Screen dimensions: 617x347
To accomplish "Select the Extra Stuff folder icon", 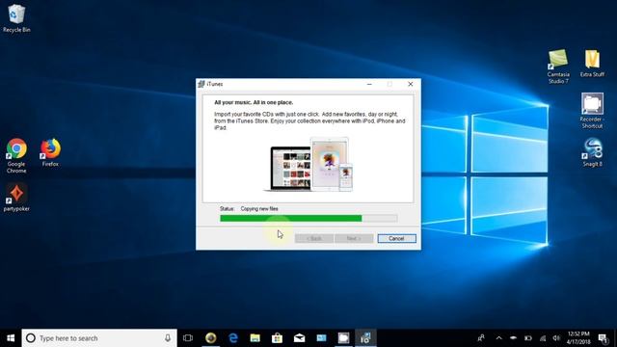I will click(592, 63).
